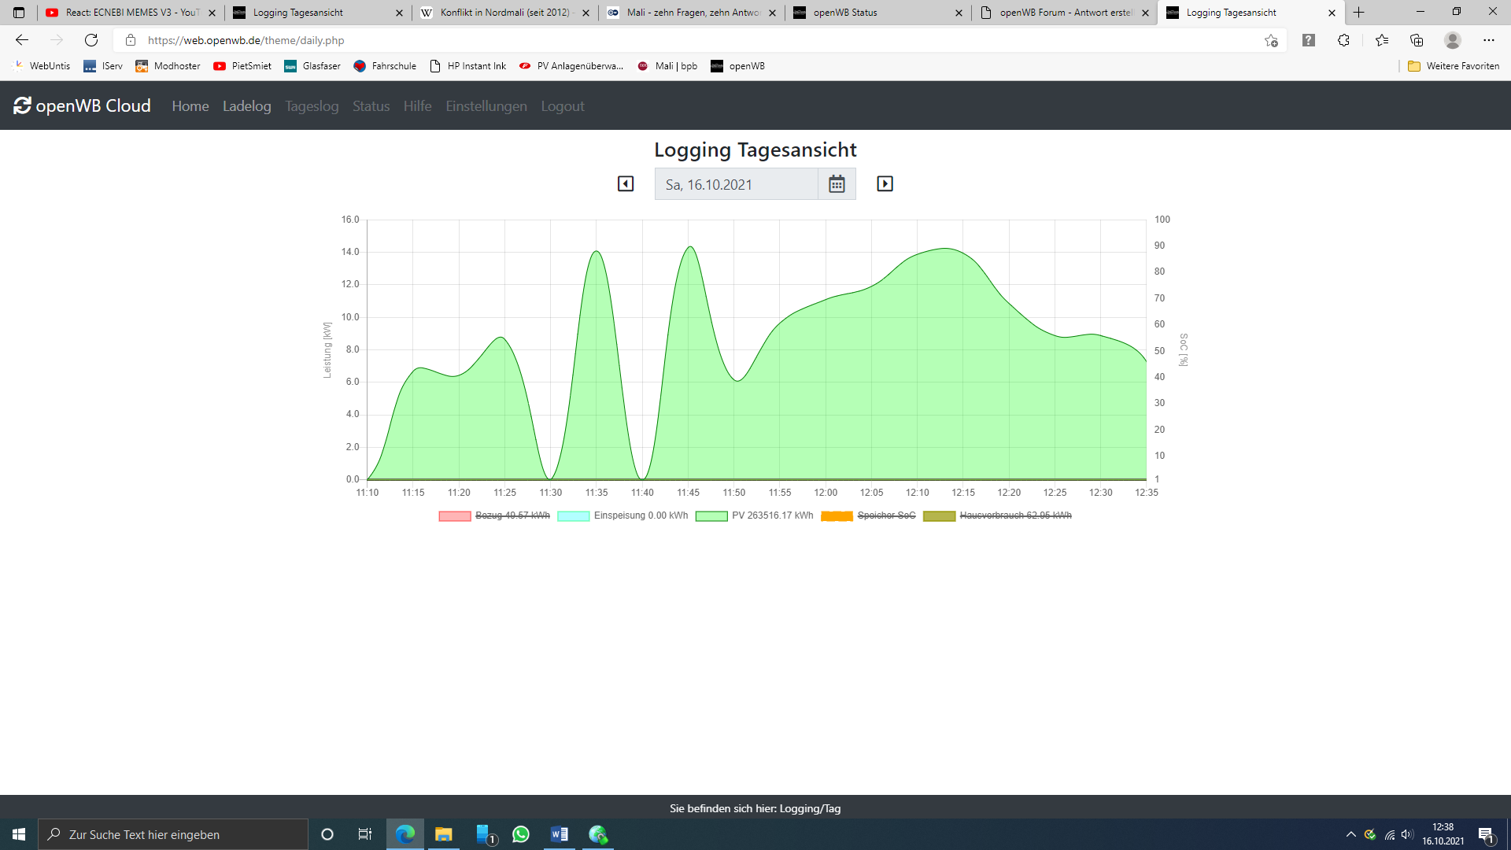This screenshot has width=1511, height=850.
Task: Click the openWB Cloud logo
Action: pos(83,106)
